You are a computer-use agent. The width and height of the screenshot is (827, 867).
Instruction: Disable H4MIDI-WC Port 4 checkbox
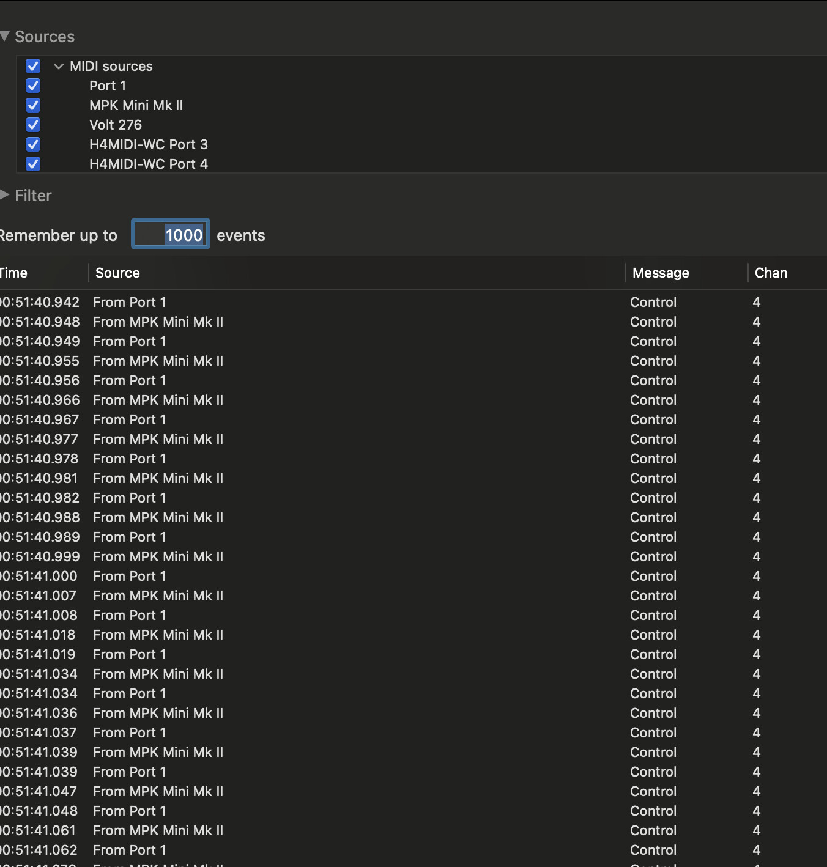33,164
